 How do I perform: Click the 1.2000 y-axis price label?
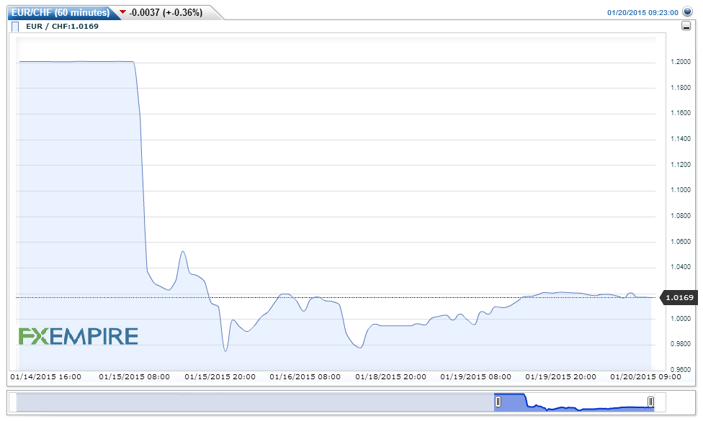point(681,63)
